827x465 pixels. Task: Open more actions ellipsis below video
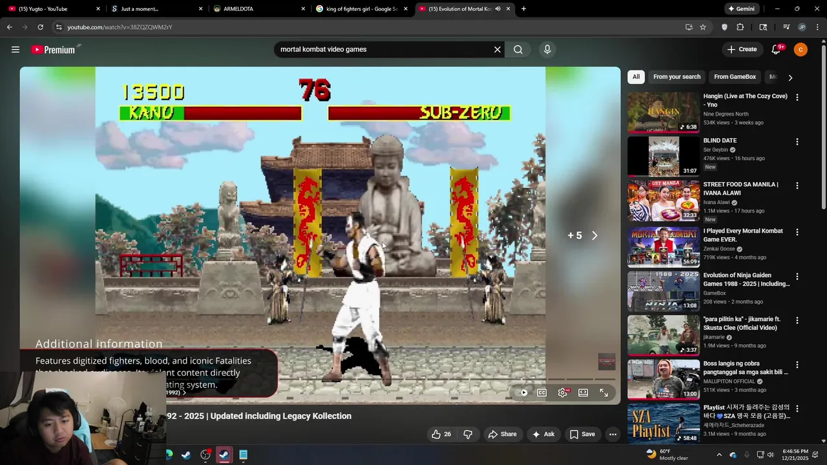coord(612,434)
